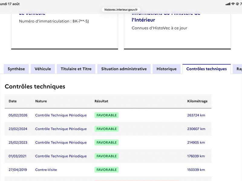242x181 pixels.
Task: Click the Nature column header
Action: click(41, 101)
